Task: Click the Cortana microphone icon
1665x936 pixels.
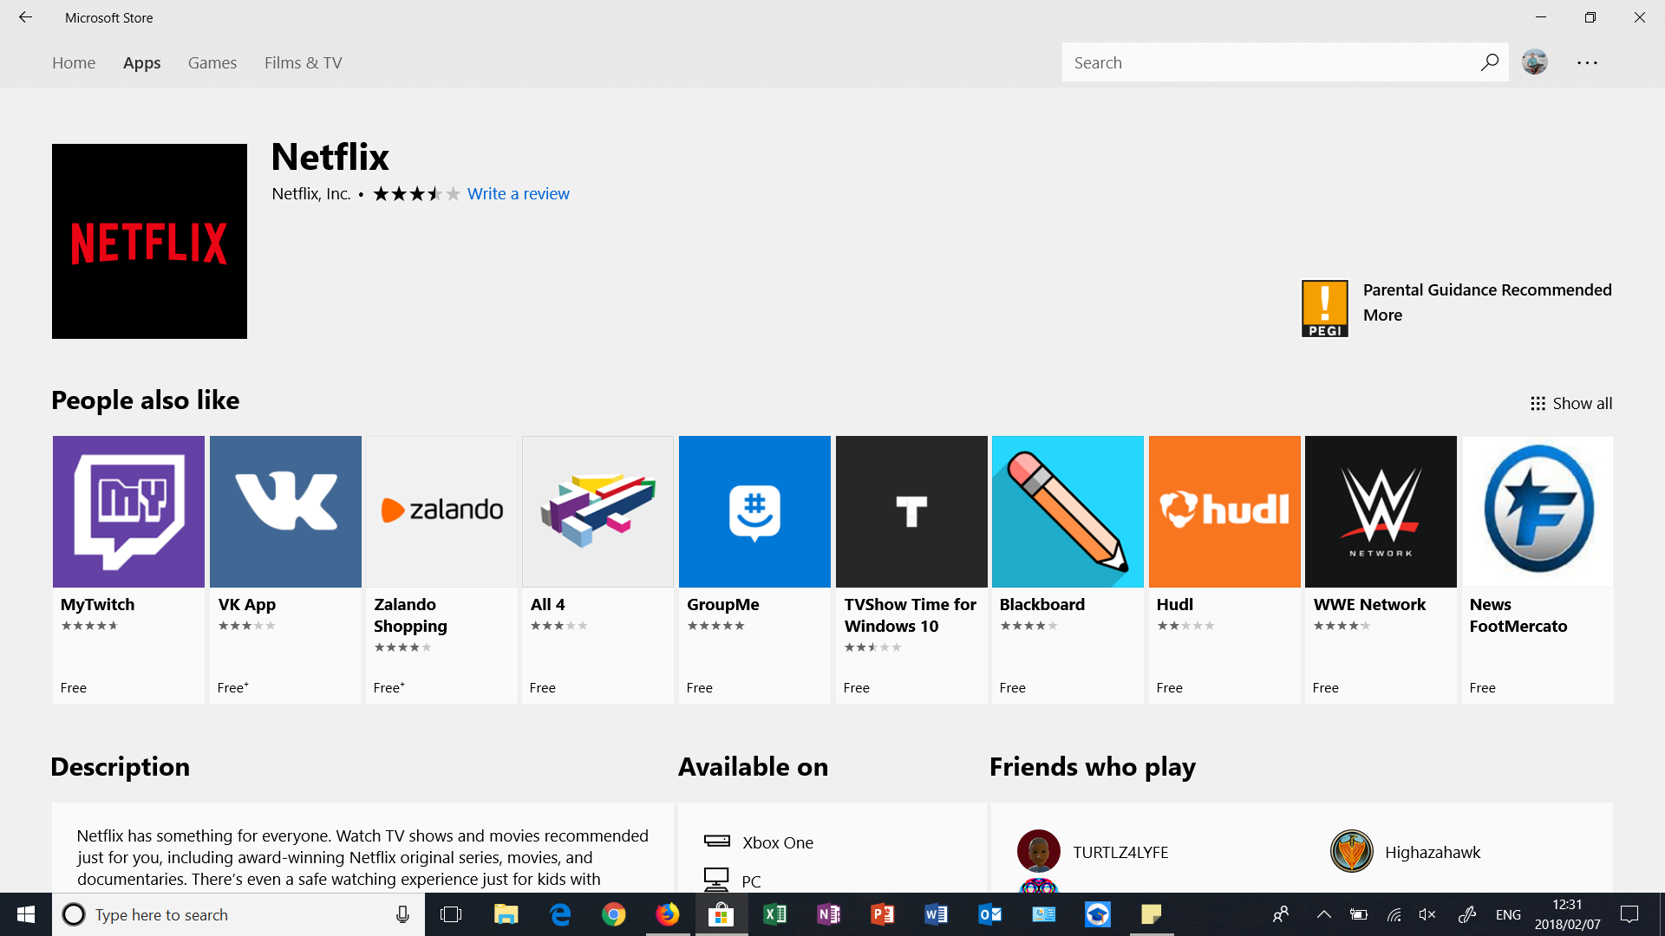Action: (402, 914)
